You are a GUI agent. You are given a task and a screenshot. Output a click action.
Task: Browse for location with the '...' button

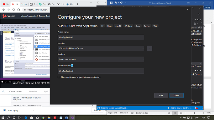[x=149, y=48]
